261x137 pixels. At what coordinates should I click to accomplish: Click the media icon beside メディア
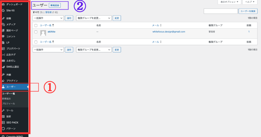(3, 24)
